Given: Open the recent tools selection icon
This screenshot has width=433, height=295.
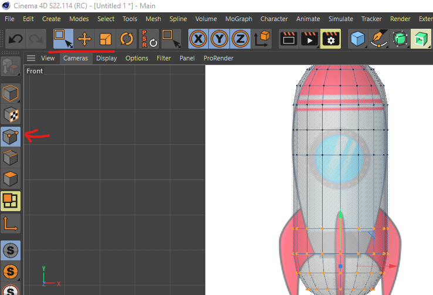Looking at the screenshot, I should pyautogui.click(x=171, y=39).
